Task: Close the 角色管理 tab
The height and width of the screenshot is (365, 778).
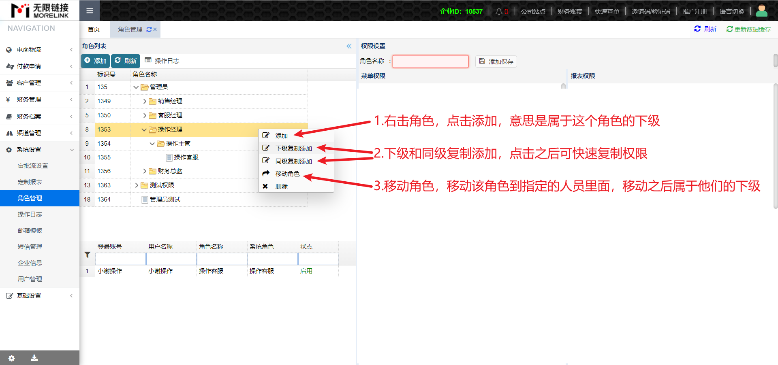Action: pyautogui.click(x=155, y=30)
